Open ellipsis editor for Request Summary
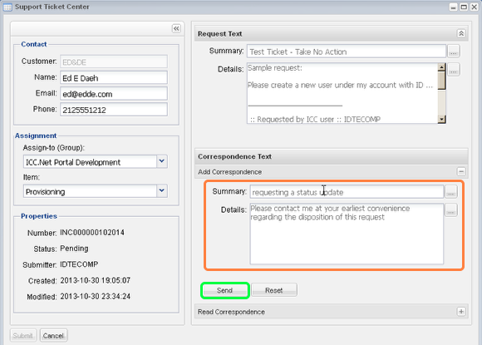Screen dimensions: 482x345 [453, 52]
